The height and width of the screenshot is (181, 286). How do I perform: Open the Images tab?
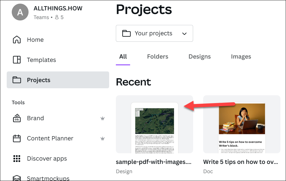click(x=241, y=57)
